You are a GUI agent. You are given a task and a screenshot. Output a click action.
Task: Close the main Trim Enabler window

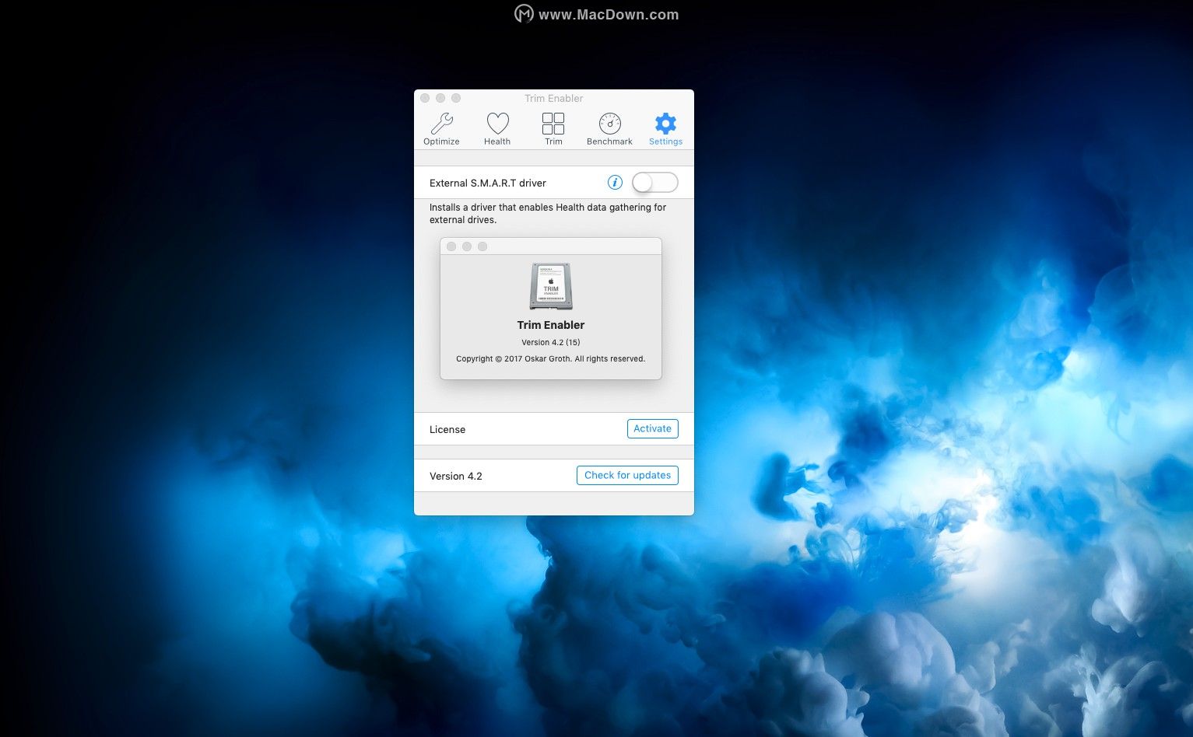(x=425, y=98)
